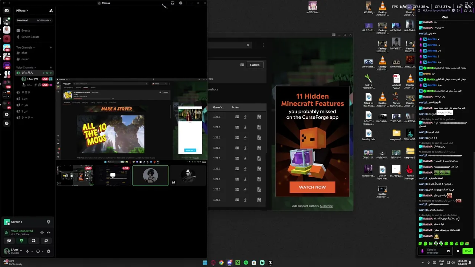Viewport: 475px width, 267px height.
Task: Toggle noise suppression waveform icon
Action: pyautogui.click(x=42, y=233)
